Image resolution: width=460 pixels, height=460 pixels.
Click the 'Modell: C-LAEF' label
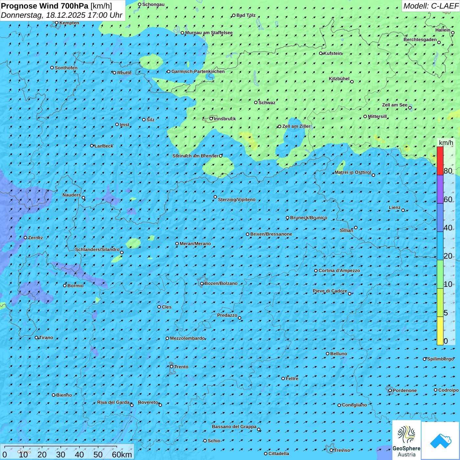coord(431,6)
